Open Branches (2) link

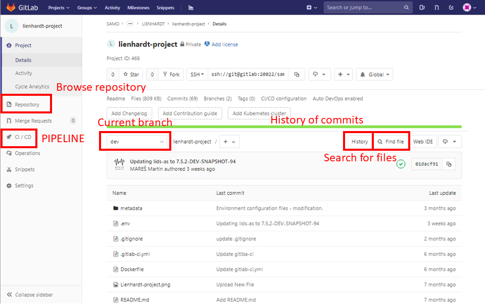(x=218, y=98)
